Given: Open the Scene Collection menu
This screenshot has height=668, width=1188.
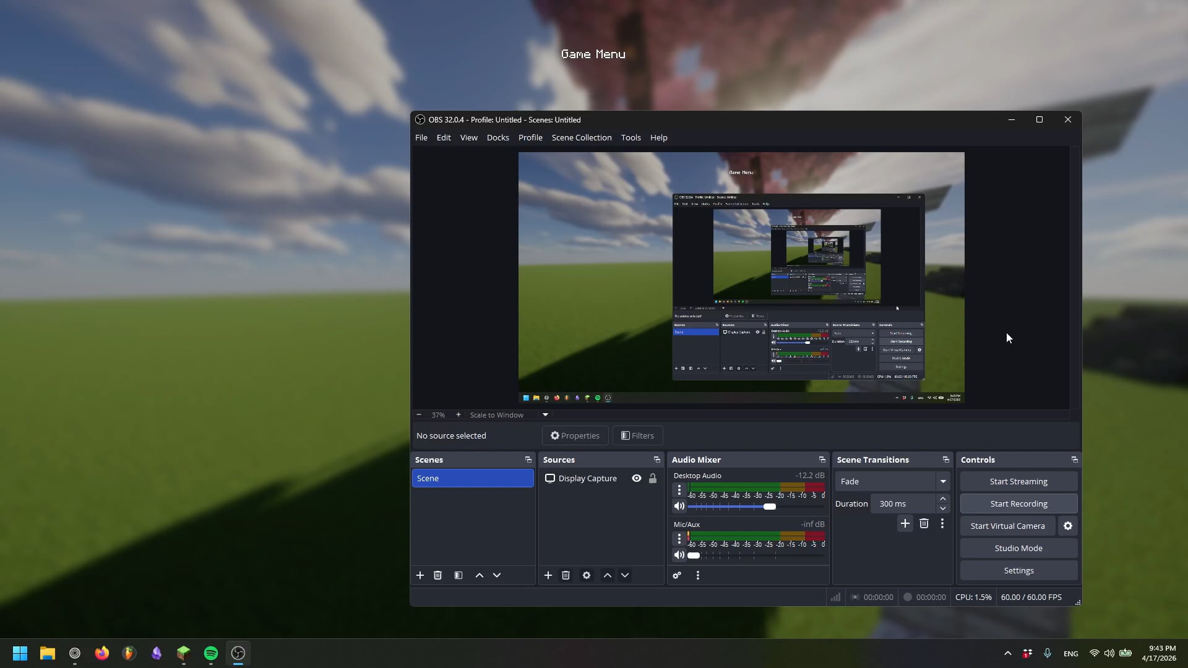Looking at the screenshot, I should (x=582, y=137).
